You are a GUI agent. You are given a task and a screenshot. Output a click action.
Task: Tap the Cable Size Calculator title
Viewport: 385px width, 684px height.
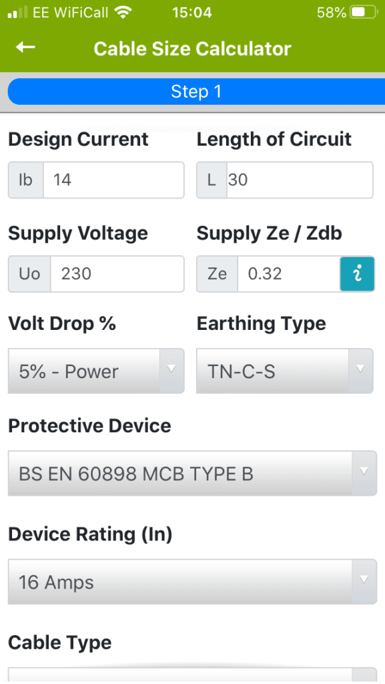192,48
